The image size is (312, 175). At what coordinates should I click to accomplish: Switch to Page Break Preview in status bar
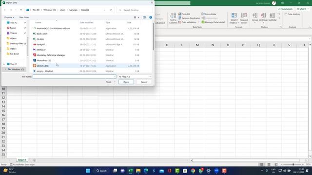point(276,164)
